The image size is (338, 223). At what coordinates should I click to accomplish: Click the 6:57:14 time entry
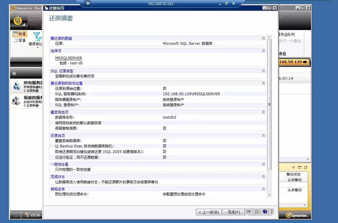(x=286, y=78)
